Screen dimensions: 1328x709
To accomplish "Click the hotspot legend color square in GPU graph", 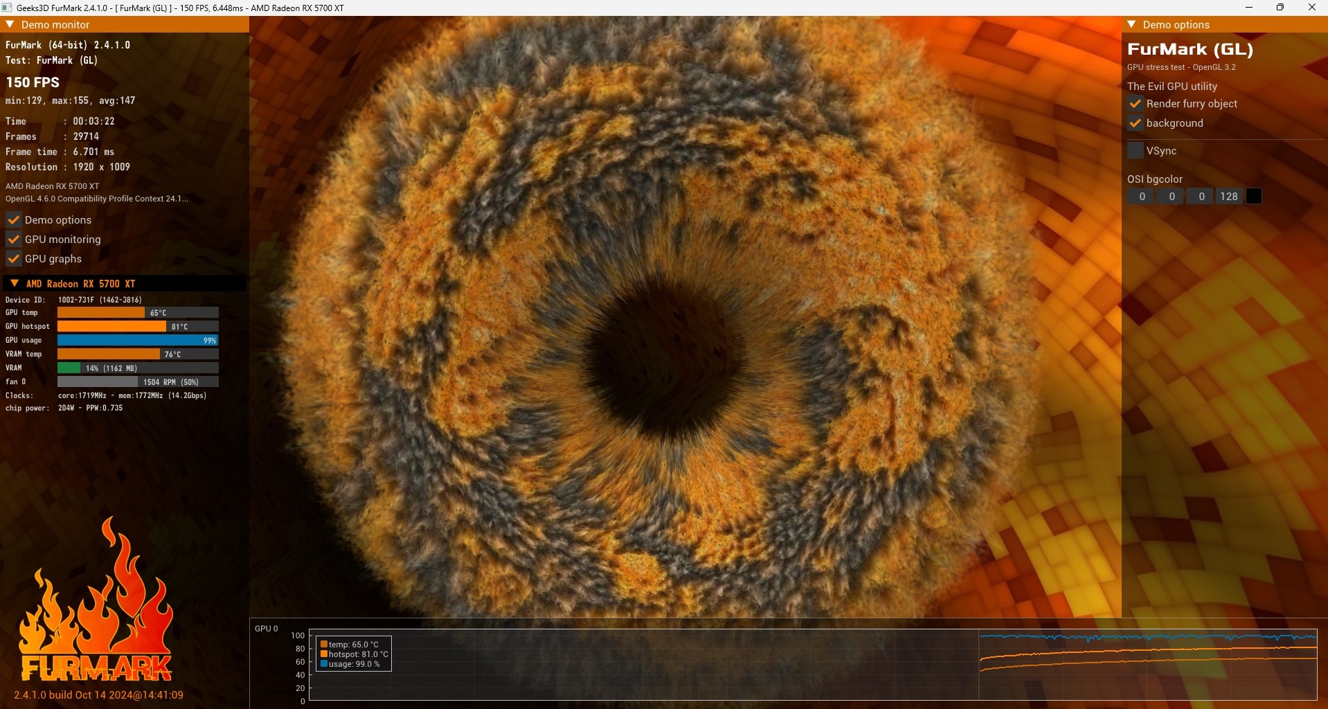I will (x=323, y=654).
